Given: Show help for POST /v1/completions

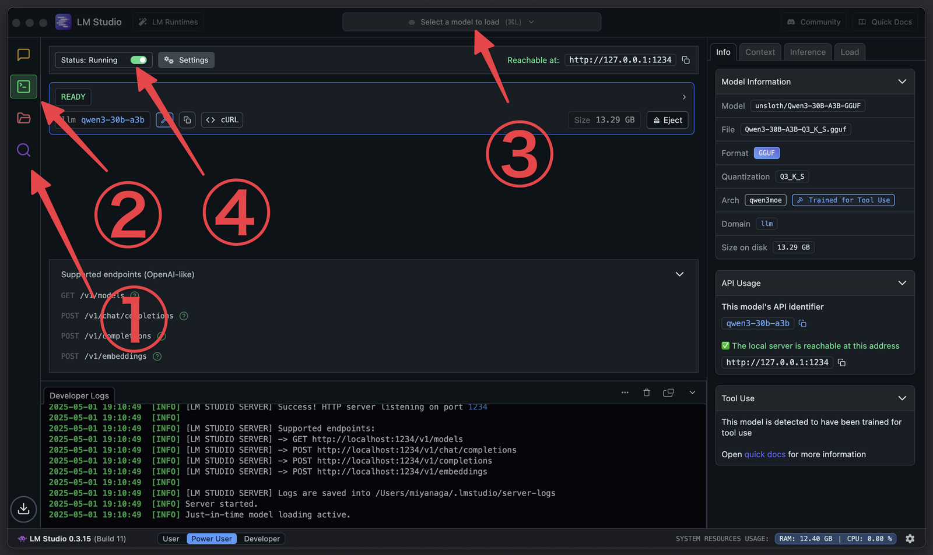Looking at the screenshot, I should tap(162, 336).
